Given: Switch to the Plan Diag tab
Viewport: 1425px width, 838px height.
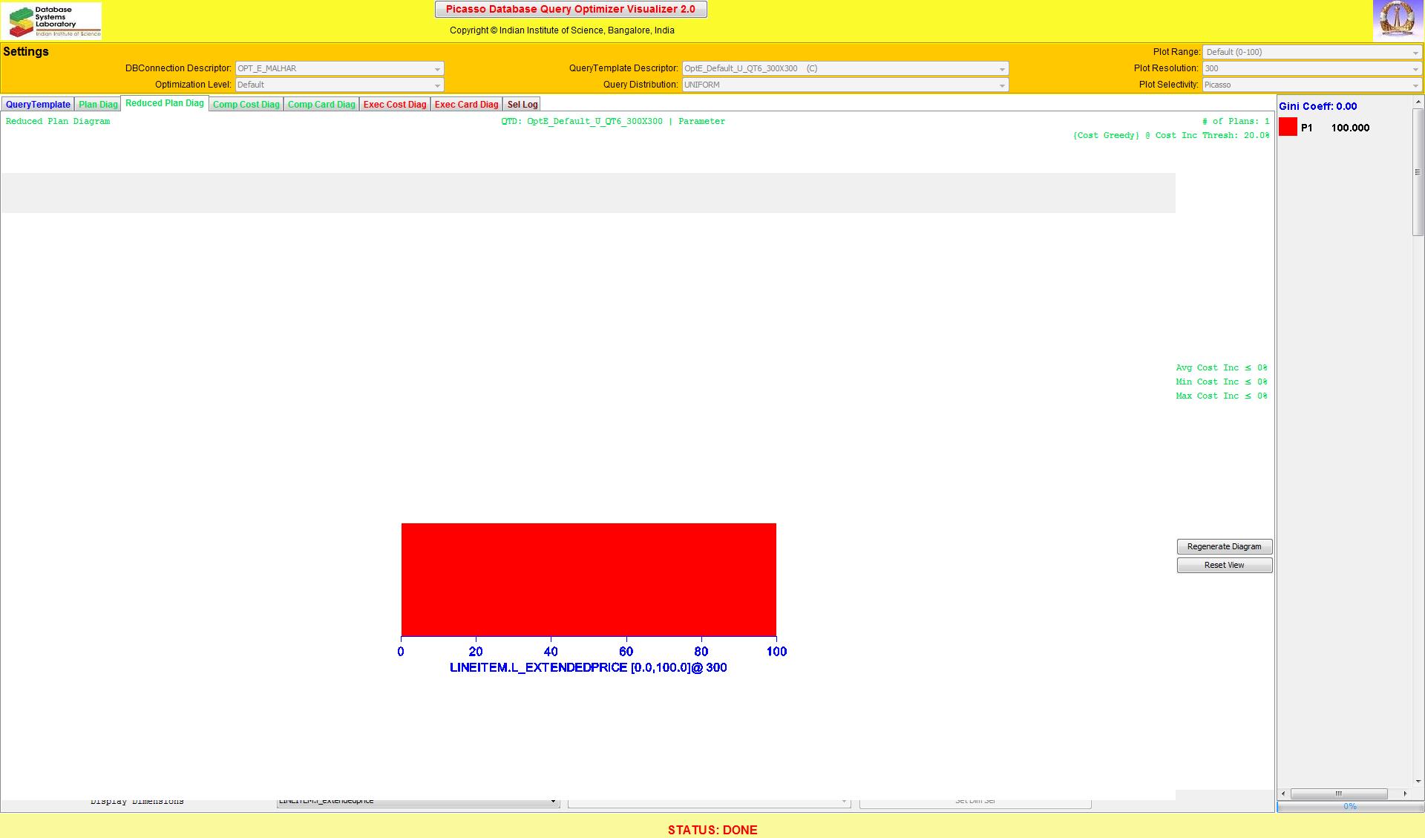Looking at the screenshot, I should (98, 105).
